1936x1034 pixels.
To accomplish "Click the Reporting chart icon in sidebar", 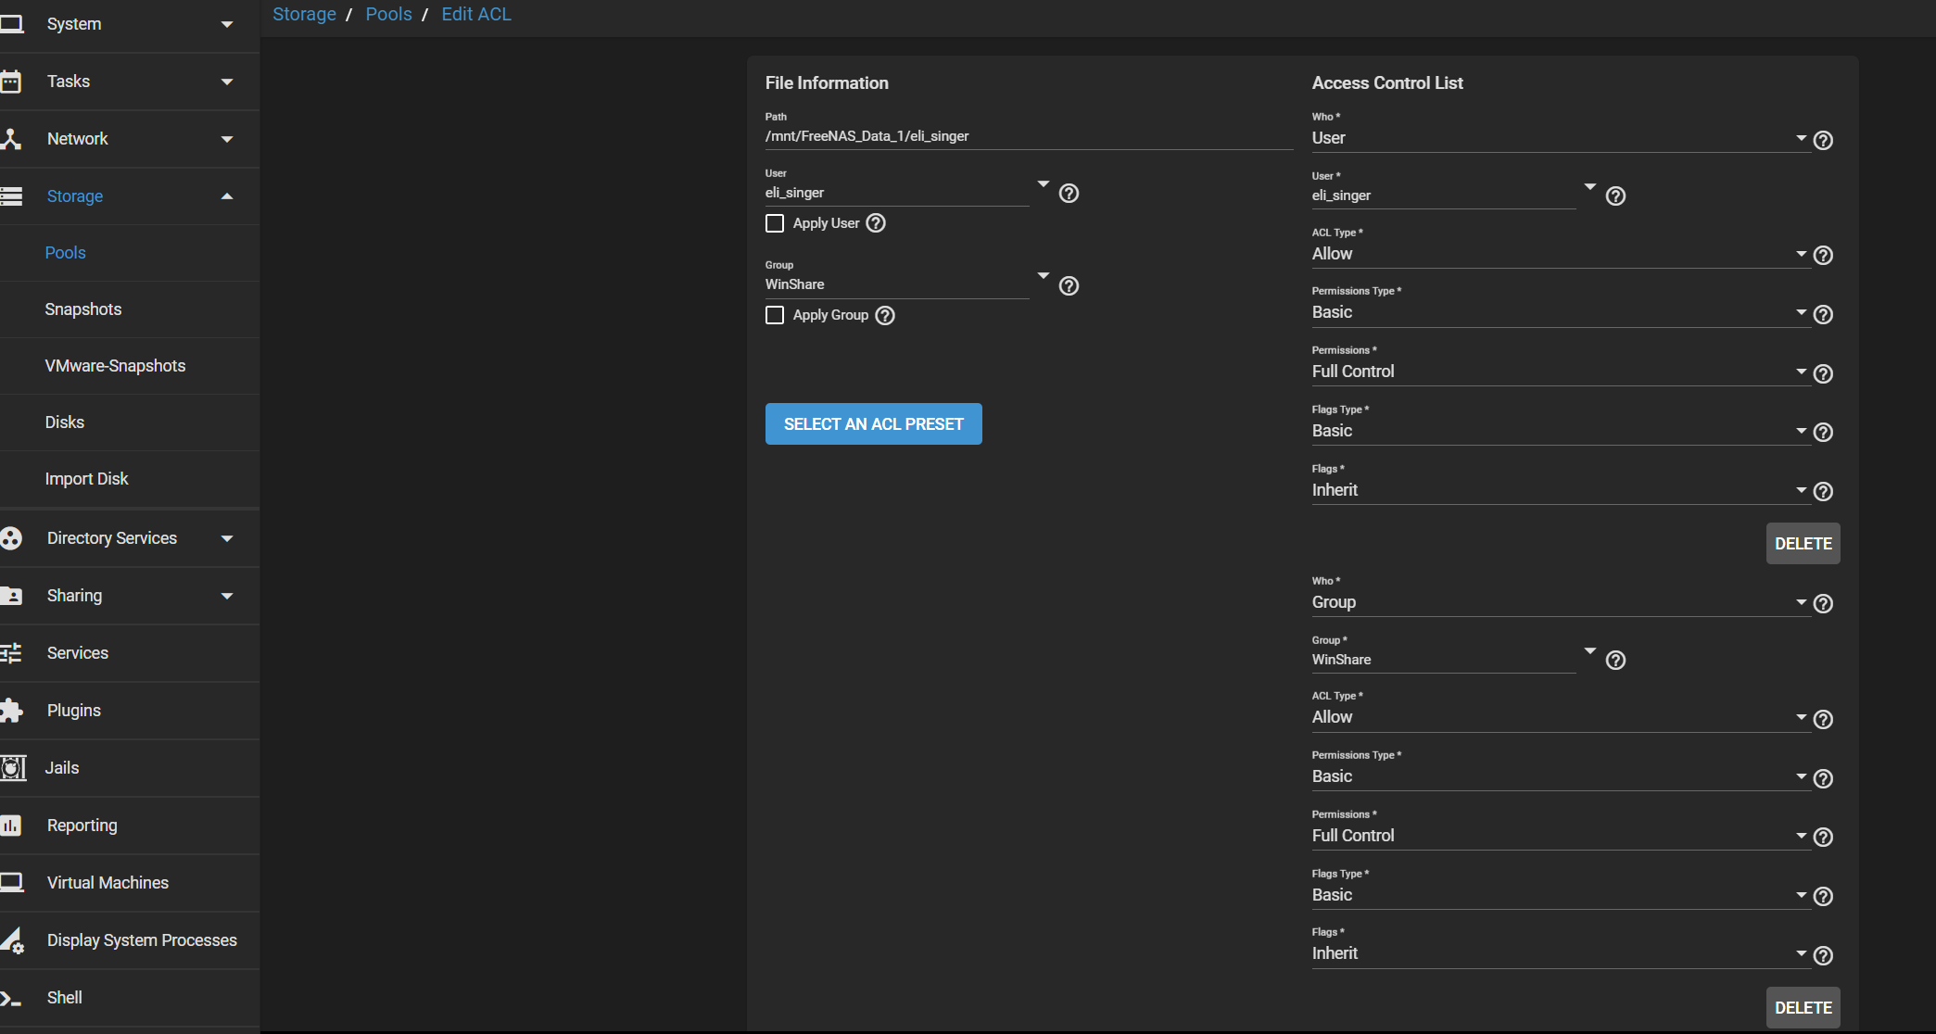I will [11, 826].
